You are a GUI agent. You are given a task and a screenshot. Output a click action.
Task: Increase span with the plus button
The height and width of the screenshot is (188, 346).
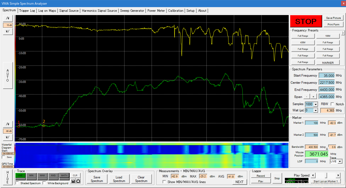pyautogui.click(x=313, y=97)
